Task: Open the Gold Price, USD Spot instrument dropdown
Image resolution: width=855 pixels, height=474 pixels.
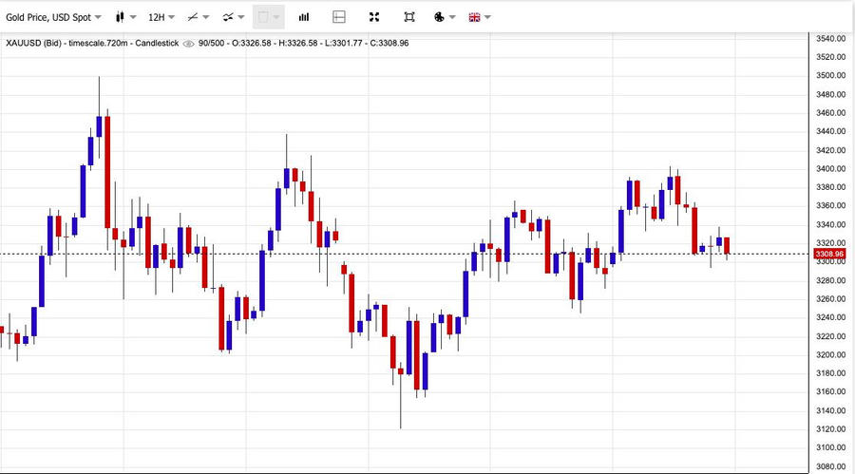Action: point(54,17)
